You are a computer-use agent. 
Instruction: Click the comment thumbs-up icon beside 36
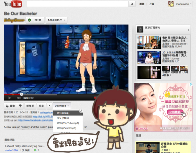tap(38, 150)
